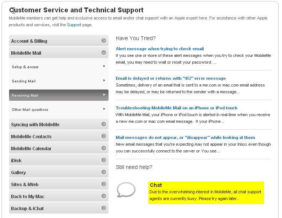Open the Setup & access triangle arrow

(x=104, y=66)
